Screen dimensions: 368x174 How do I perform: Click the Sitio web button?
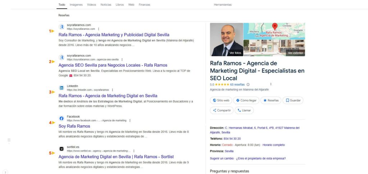click(221, 100)
